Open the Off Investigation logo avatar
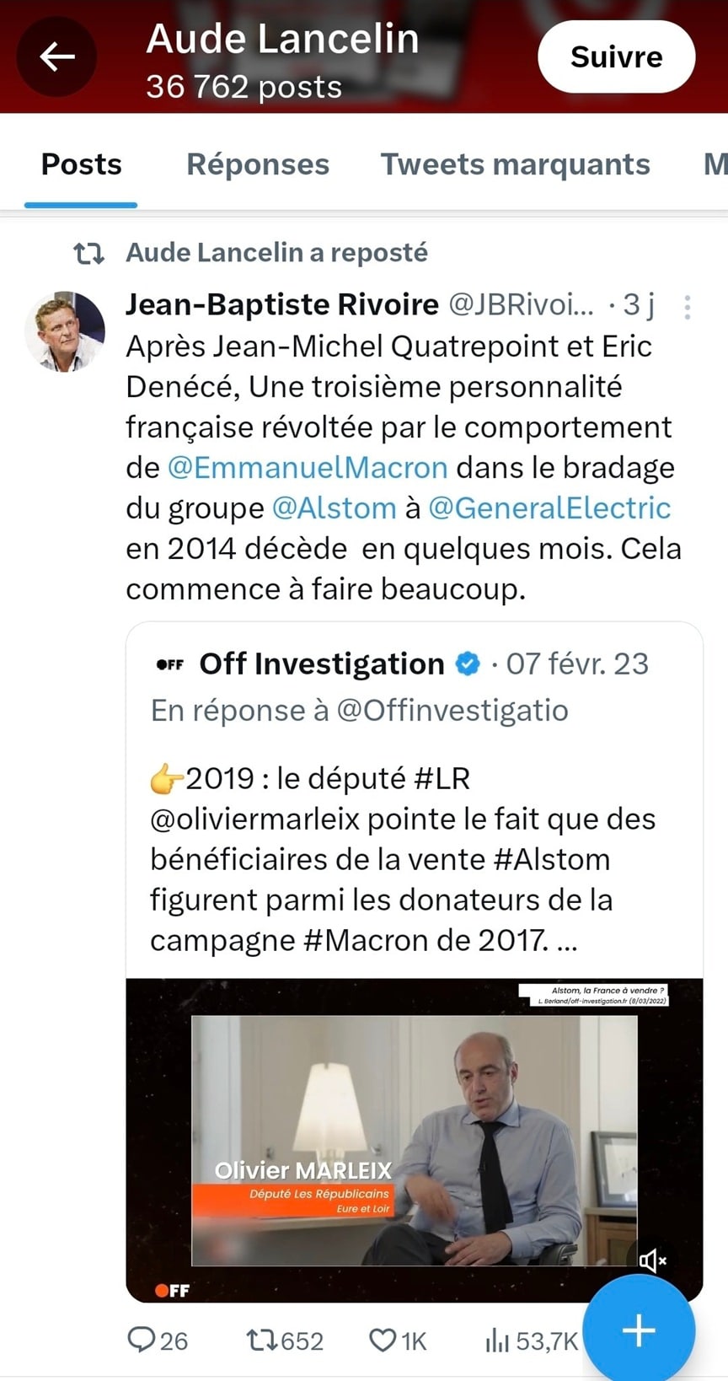Viewport: 728px width, 1381px height. 170,664
